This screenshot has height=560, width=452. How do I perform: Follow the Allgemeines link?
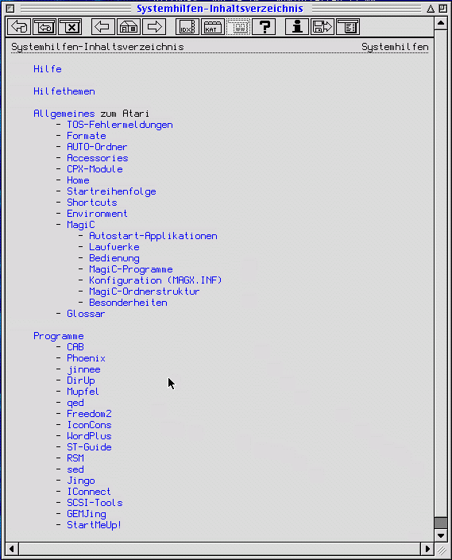pos(64,114)
